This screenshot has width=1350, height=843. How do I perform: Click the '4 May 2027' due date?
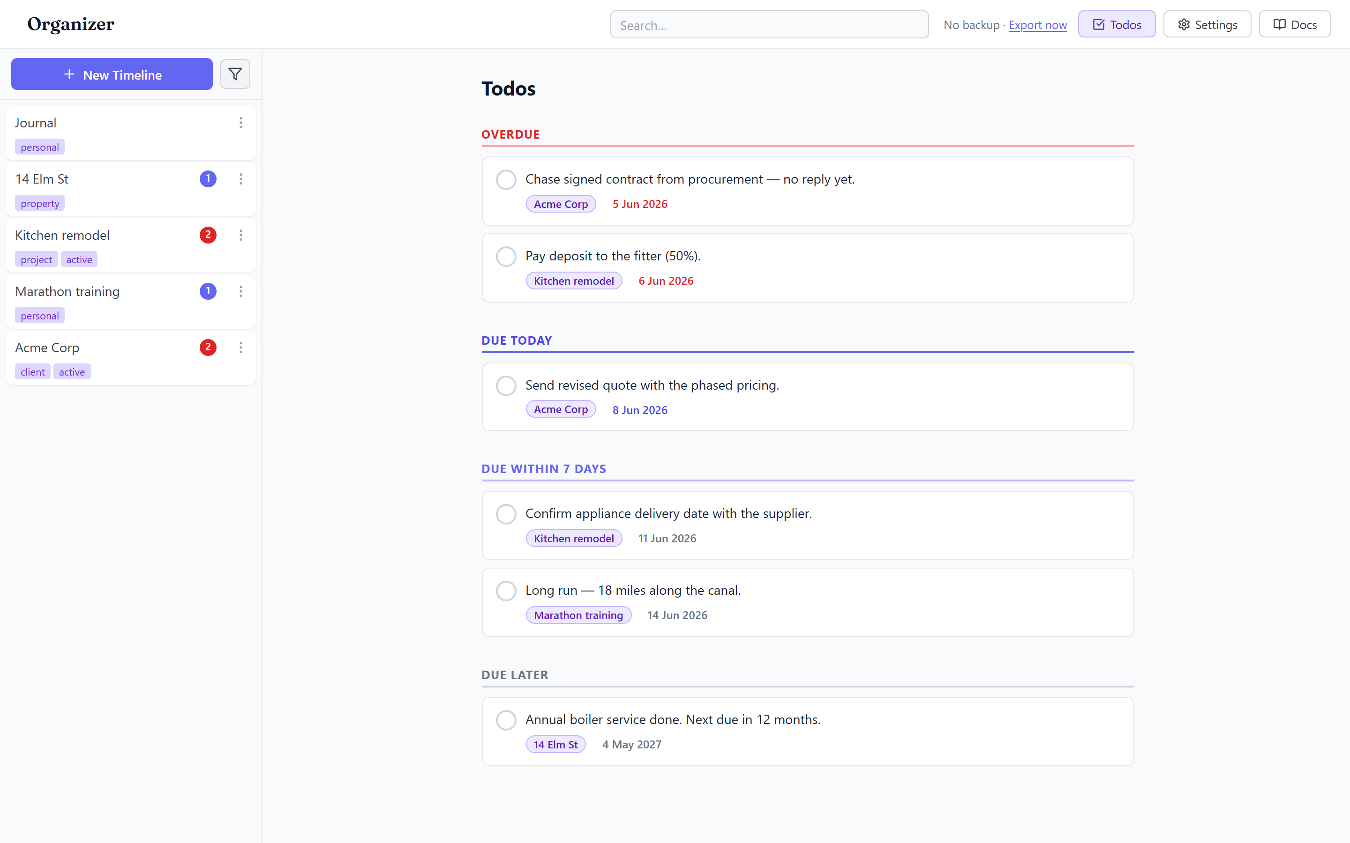click(x=631, y=745)
